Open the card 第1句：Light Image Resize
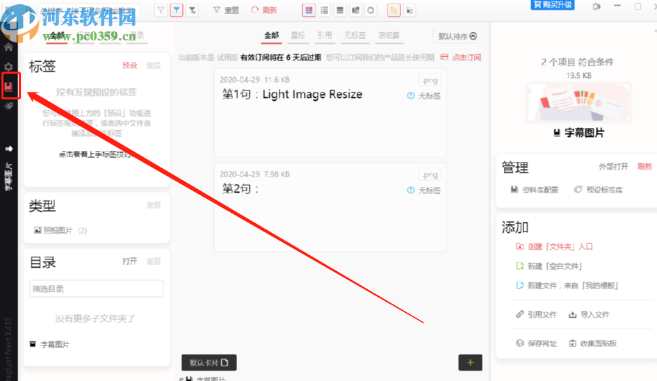The height and width of the screenshot is (381, 657). 330,113
